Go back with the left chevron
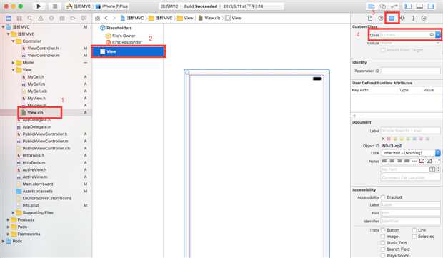This screenshot has height=258, width=443. [106, 18]
